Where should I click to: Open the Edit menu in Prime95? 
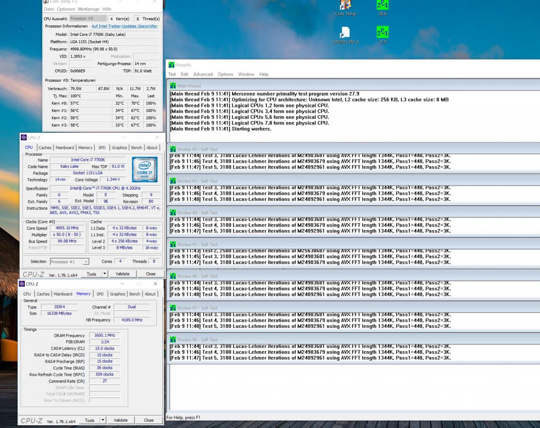click(x=185, y=74)
